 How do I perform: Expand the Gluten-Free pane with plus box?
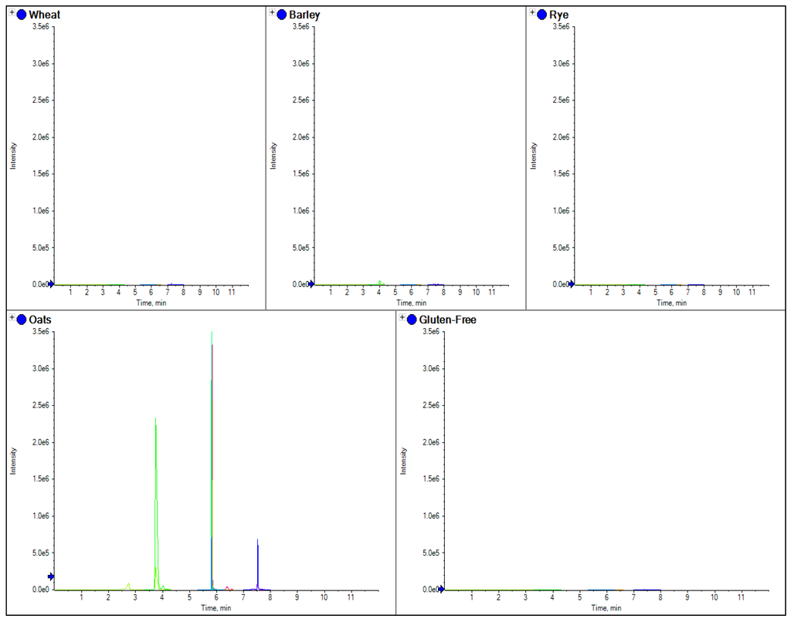coord(402,319)
